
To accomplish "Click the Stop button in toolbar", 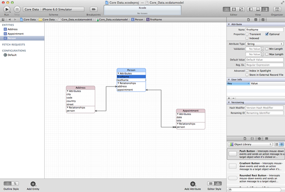I will (17, 10).
